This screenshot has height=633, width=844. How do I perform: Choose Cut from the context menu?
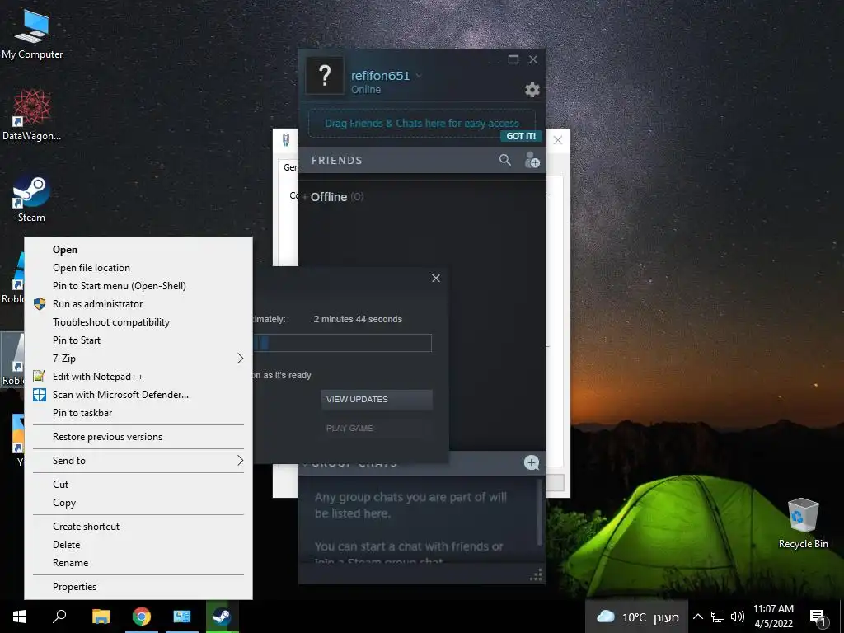[138, 485]
